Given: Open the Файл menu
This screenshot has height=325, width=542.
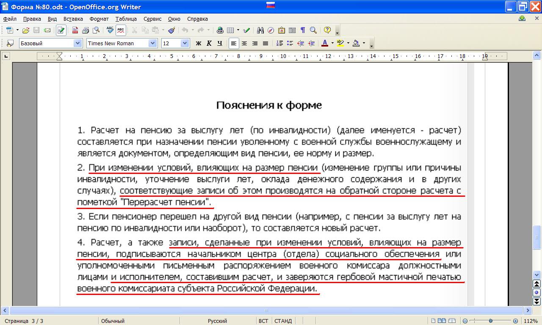Looking at the screenshot, I should 10,19.
